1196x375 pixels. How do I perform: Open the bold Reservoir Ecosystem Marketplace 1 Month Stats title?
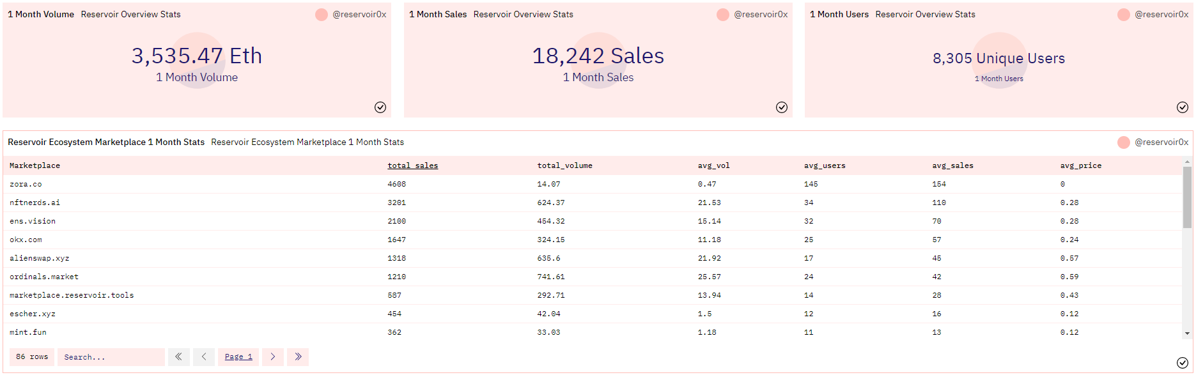(106, 142)
